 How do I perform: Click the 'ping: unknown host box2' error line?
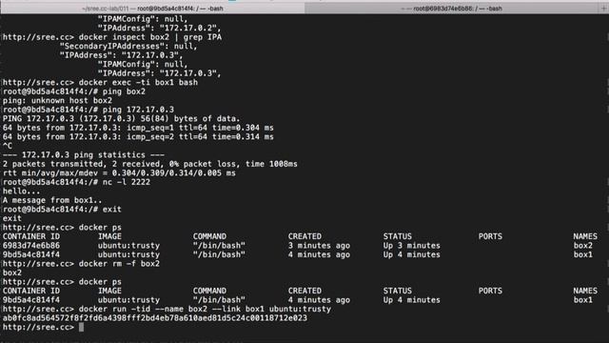(57, 101)
